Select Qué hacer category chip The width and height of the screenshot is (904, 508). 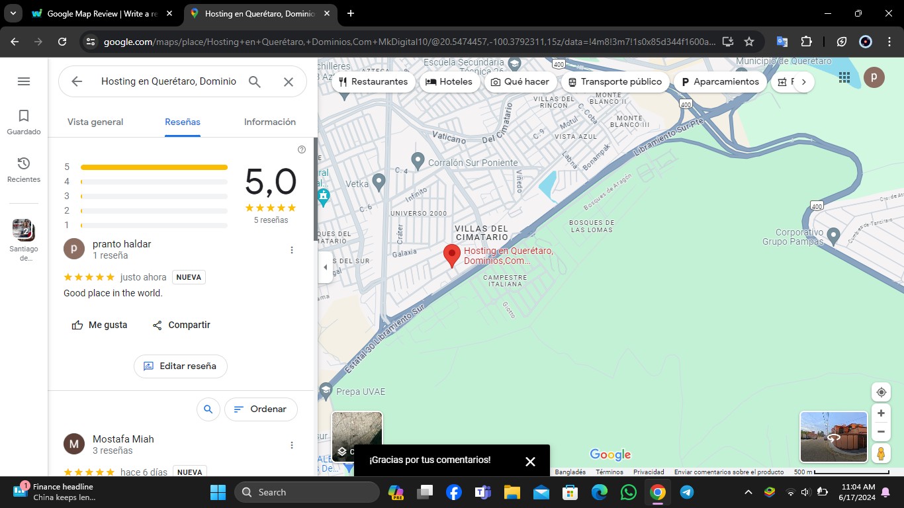click(x=520, y=82)
